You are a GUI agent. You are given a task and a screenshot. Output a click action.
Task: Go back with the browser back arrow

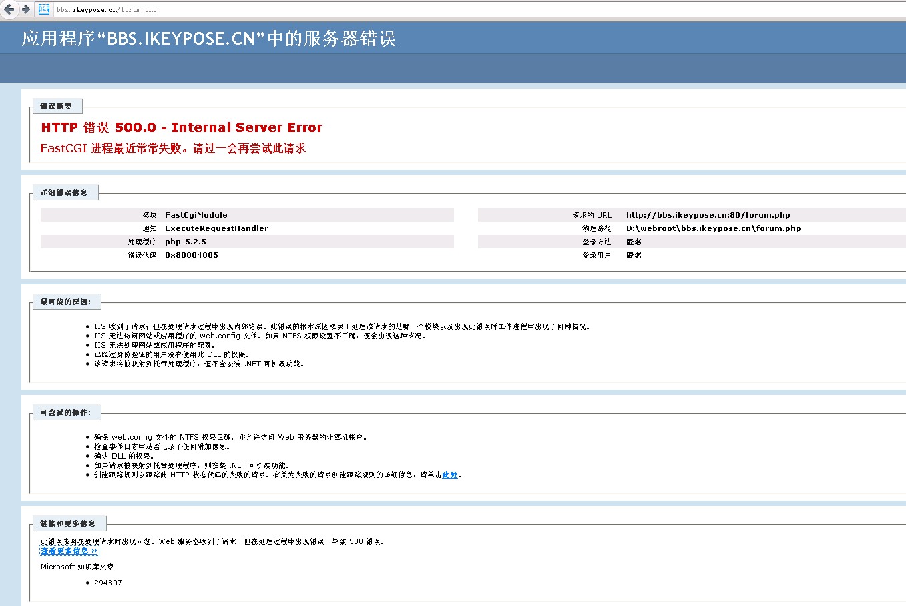coord(9,9)
